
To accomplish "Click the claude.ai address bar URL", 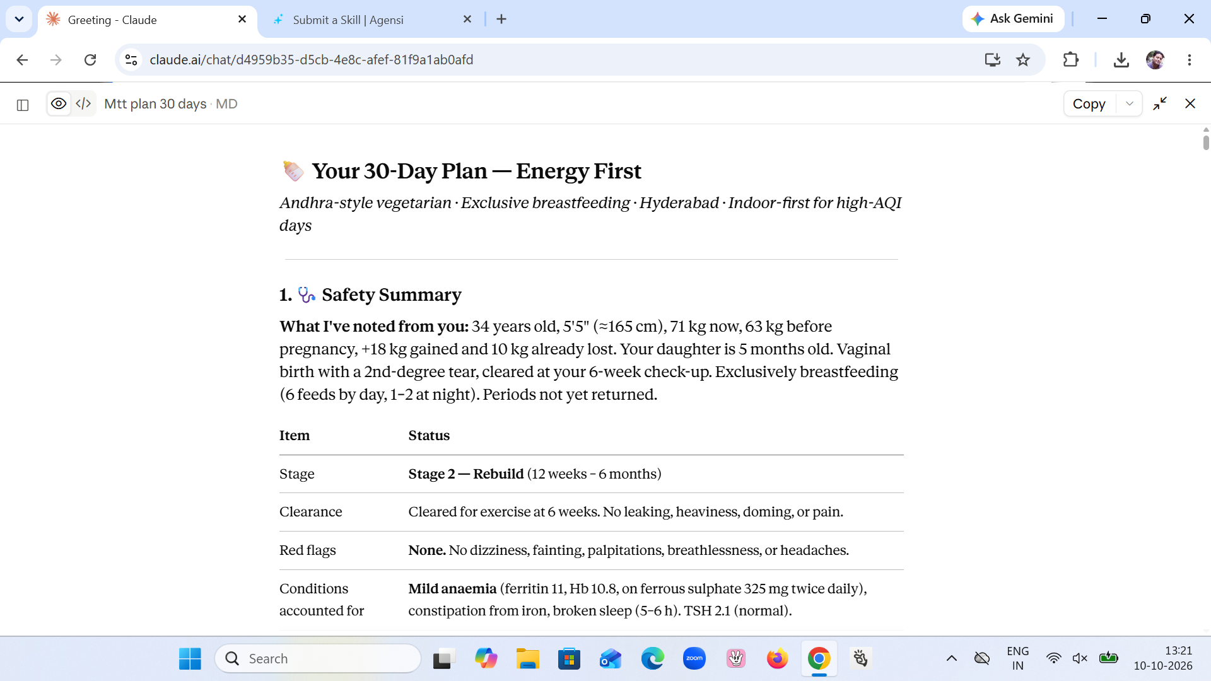I will (x=312, y=60).
